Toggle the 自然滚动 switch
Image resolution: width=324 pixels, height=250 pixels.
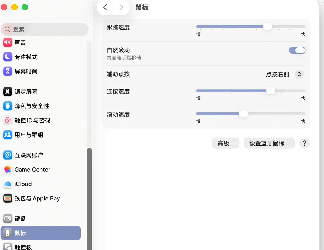(297, 50)
